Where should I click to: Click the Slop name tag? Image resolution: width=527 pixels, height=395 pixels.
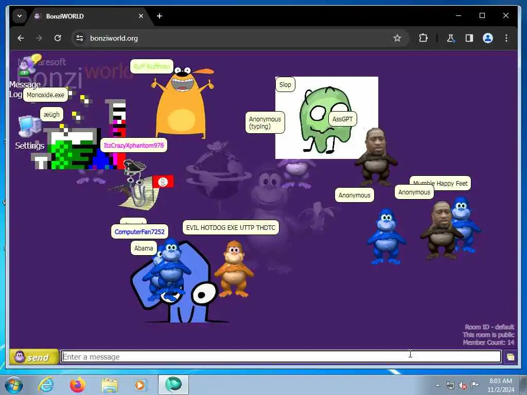coord(285,85)
